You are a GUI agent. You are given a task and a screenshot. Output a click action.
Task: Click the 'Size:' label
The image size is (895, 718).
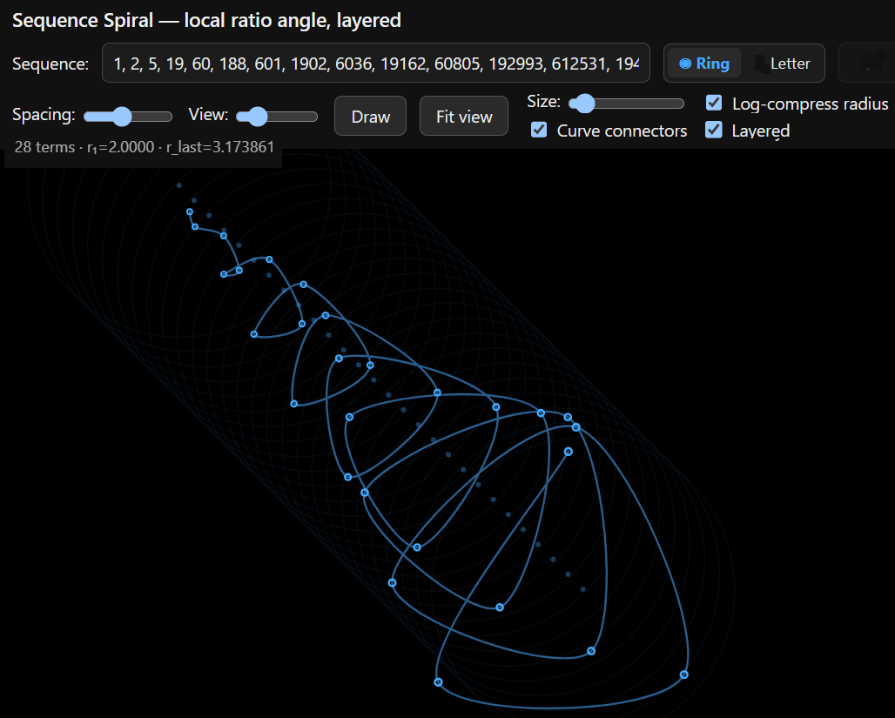point(543,102)
